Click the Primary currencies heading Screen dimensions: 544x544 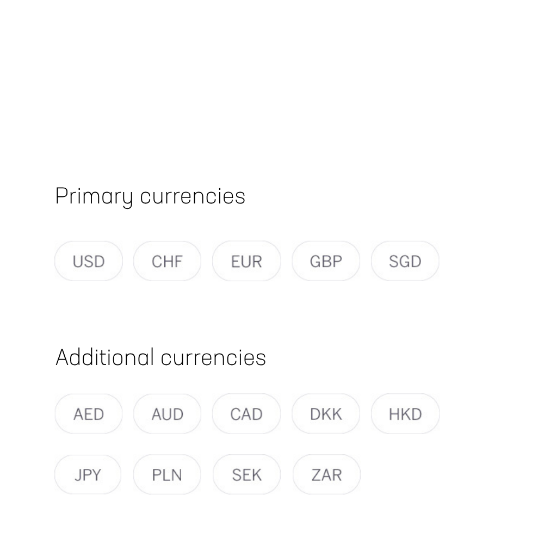tap(150, 196)
